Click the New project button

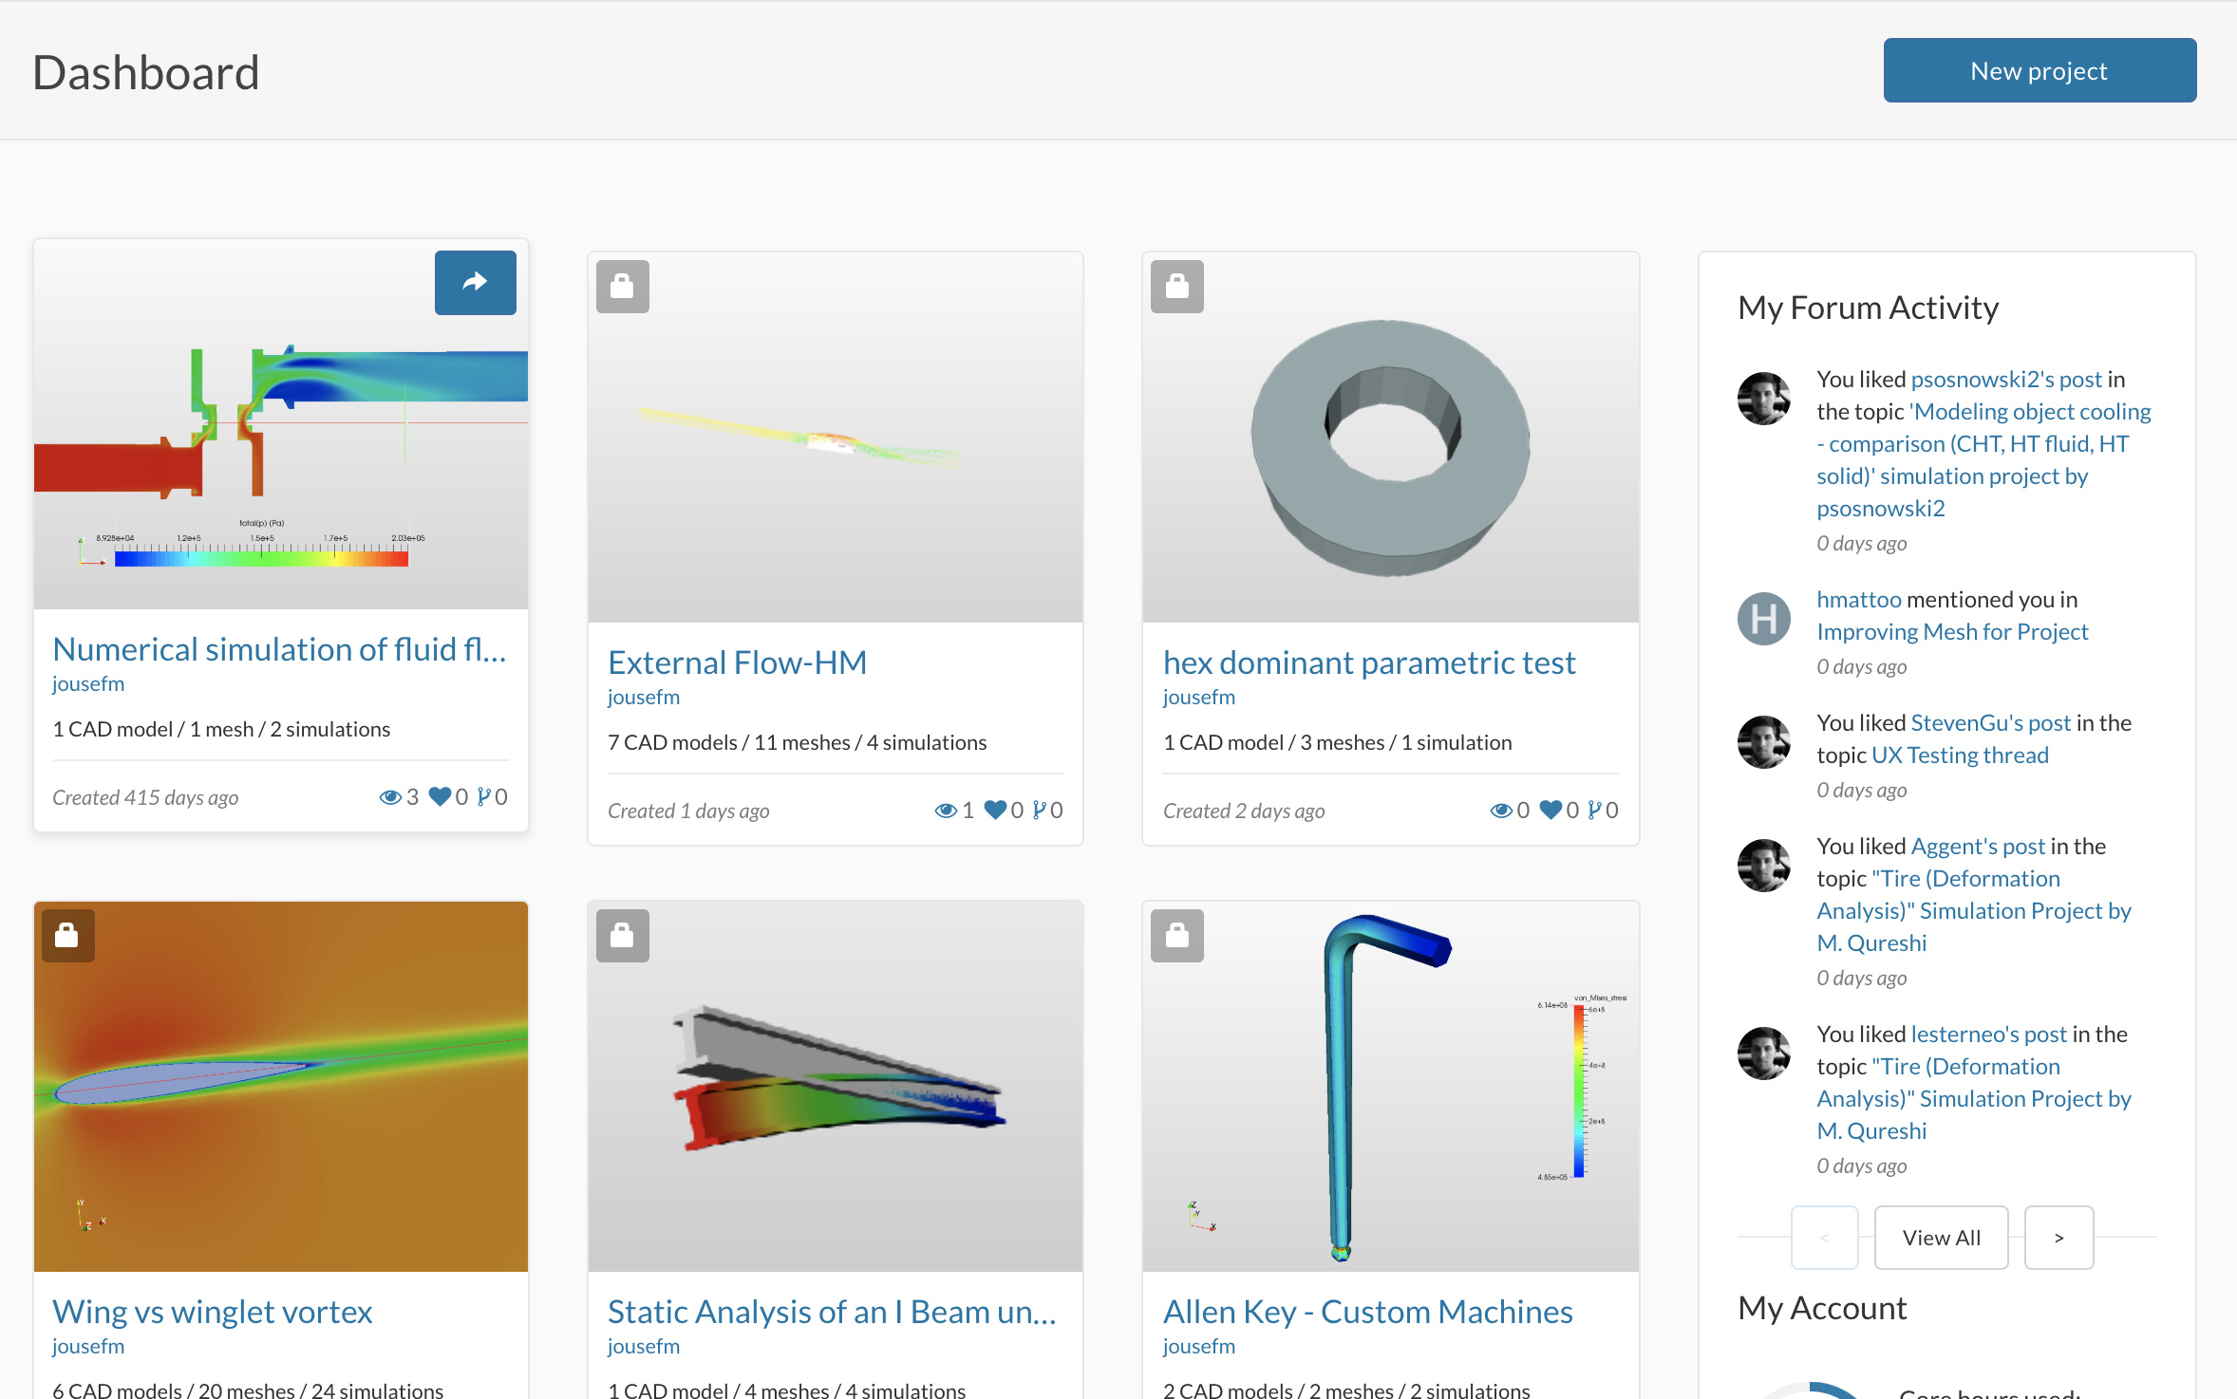pos(2039,70)
